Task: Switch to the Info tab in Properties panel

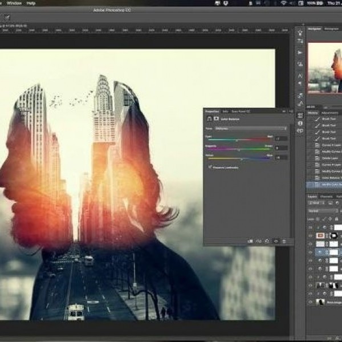Action: (x=225, y=111)
